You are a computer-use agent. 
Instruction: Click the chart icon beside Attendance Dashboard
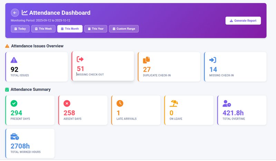click(24, 12)
